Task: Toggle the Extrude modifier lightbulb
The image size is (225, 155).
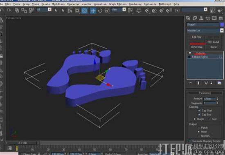Action: pos(190,53)
